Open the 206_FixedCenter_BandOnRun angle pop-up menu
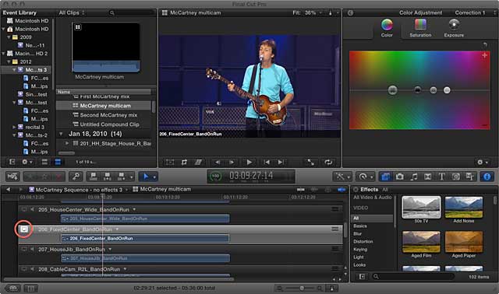This screenshot has width=499, height=294. [x=118, y=229]
